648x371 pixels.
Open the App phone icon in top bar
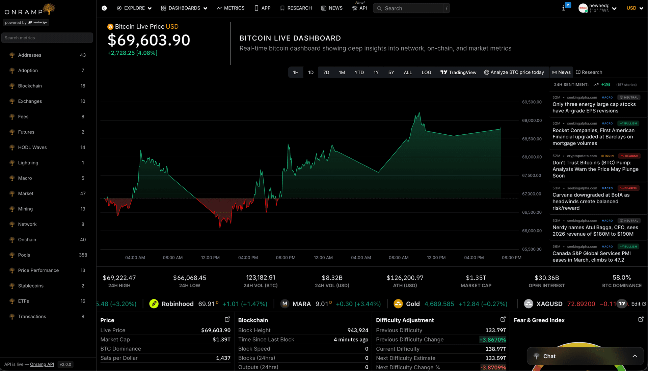click(255, 8)
